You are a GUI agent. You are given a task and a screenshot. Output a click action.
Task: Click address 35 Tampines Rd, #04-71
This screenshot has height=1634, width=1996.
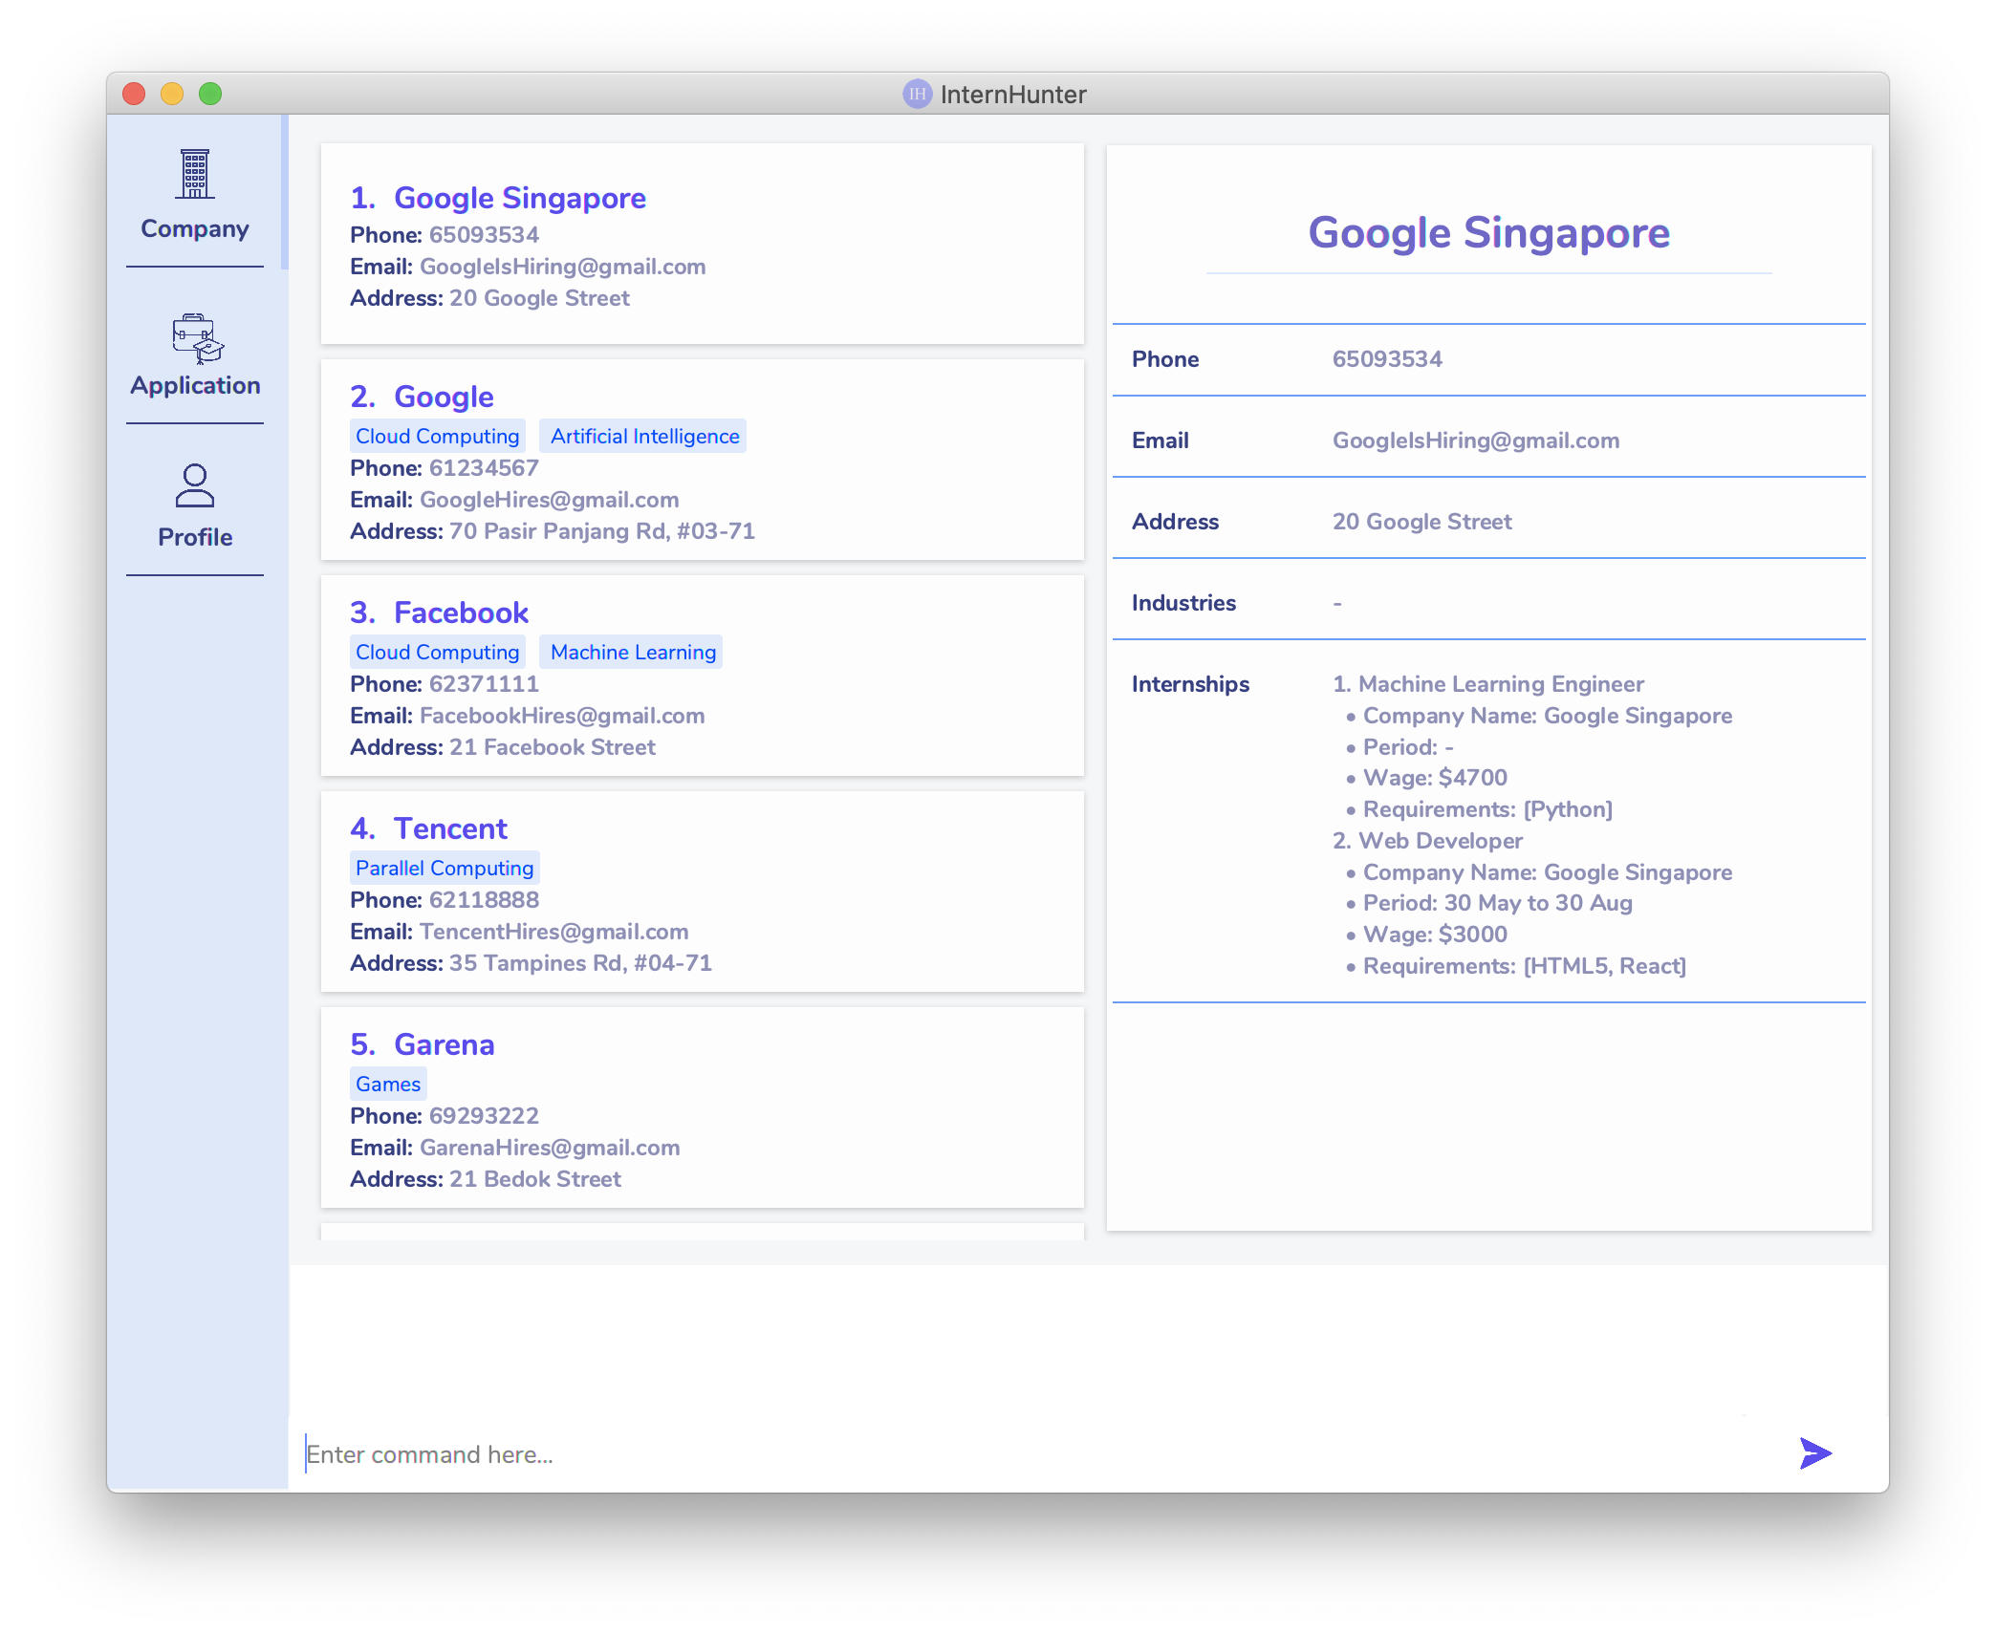[x=580, y=963]
